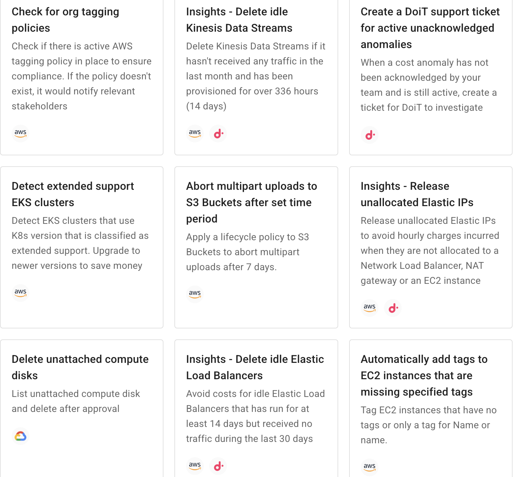The image size is (516, 477).
Task: Click the DoiT icon on Elastic IPs card
Action: [x=393, y=308]
